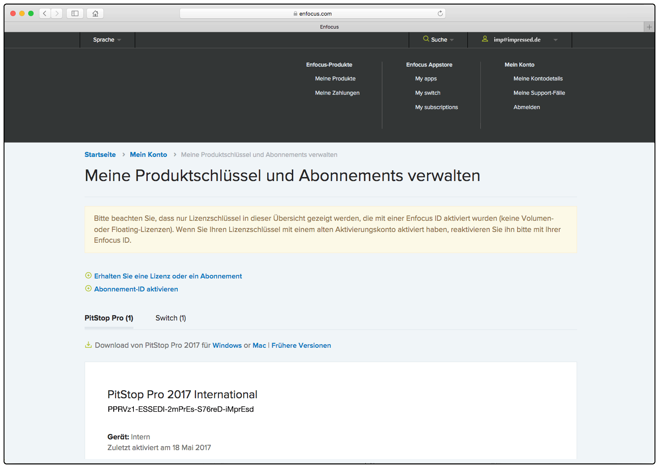Navigate to Startseite via breadcrumb
The height and width of the screenshot is (468, 659).
[100, 154]
